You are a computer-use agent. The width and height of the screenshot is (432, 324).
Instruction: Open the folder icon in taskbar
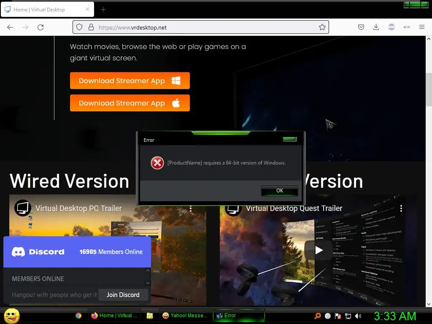point(150,316)
